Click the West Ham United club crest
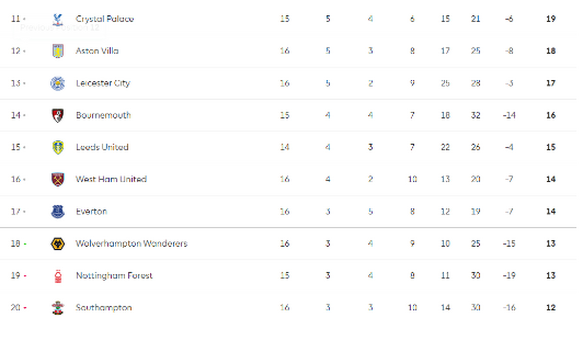This screenshot has height=340, width=583. 58,179
